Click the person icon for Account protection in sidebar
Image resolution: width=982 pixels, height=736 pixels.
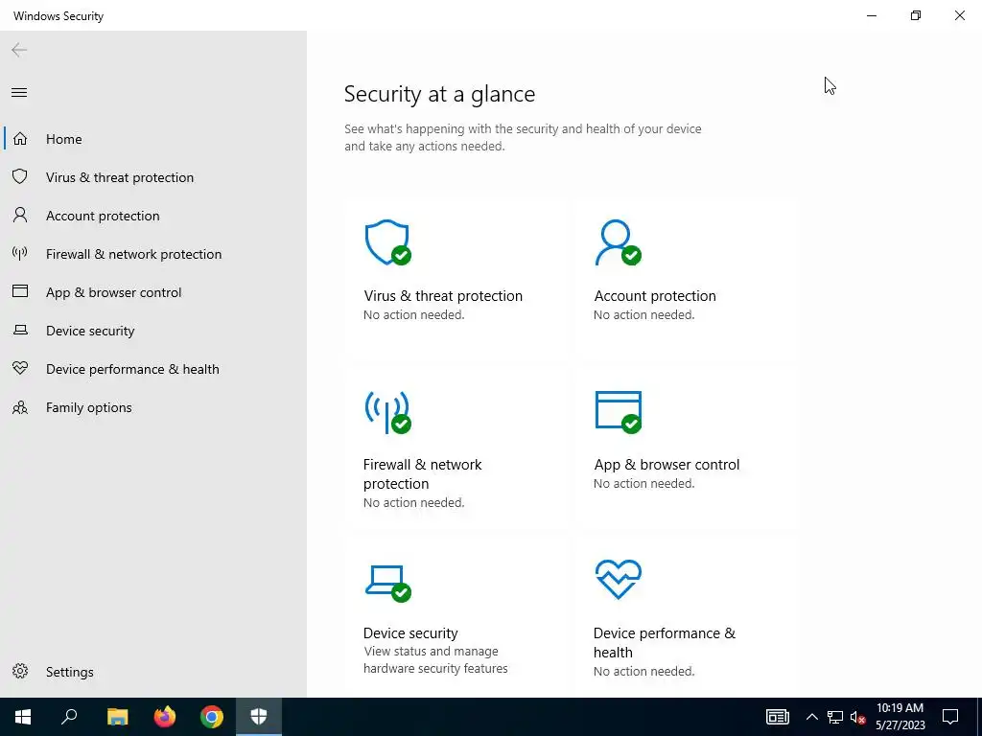pyautogui.click(x=20, y=216)
